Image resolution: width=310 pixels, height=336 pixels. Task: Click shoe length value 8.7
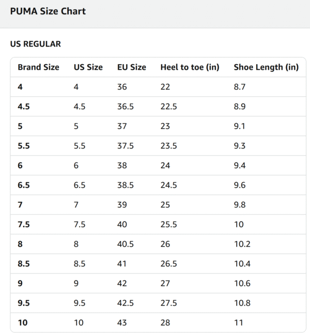click(x=240, y=87)
